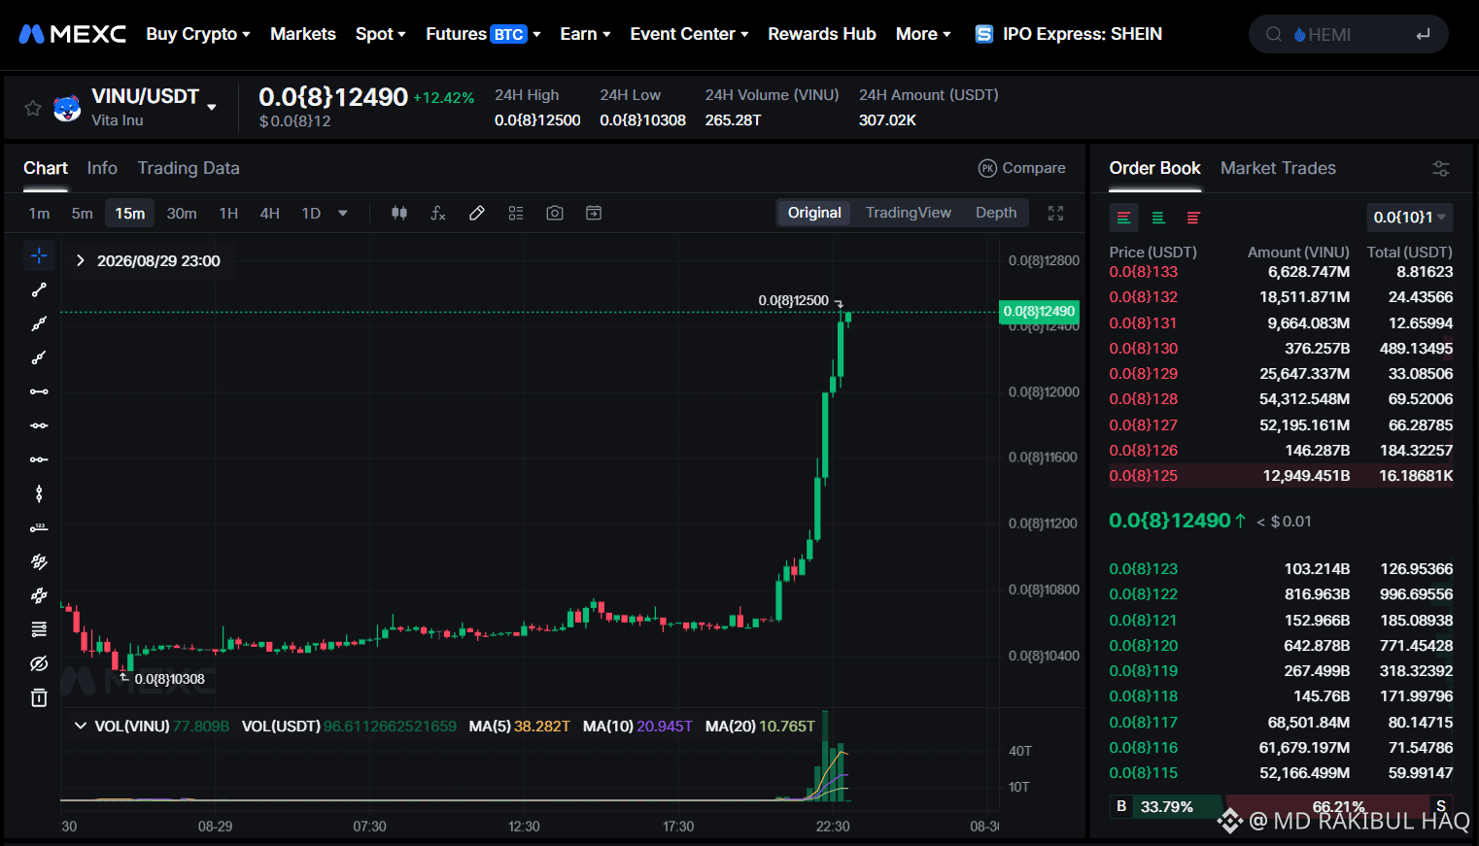Switch chart mode to TradingView
Viewport: 1479px width, 846px height.
909,213
